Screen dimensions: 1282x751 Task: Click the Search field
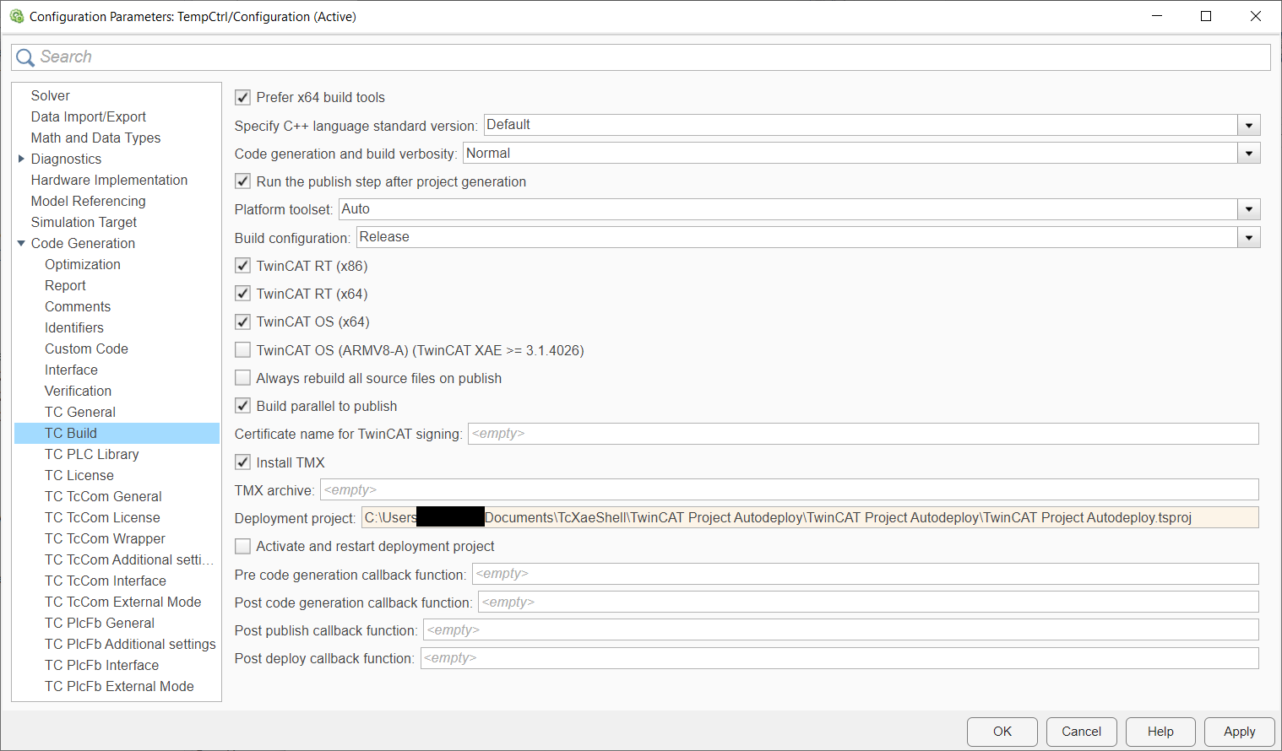[641, 57]
